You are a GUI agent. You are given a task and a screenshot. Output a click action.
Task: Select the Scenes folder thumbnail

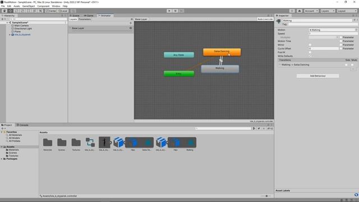point(62,143)
